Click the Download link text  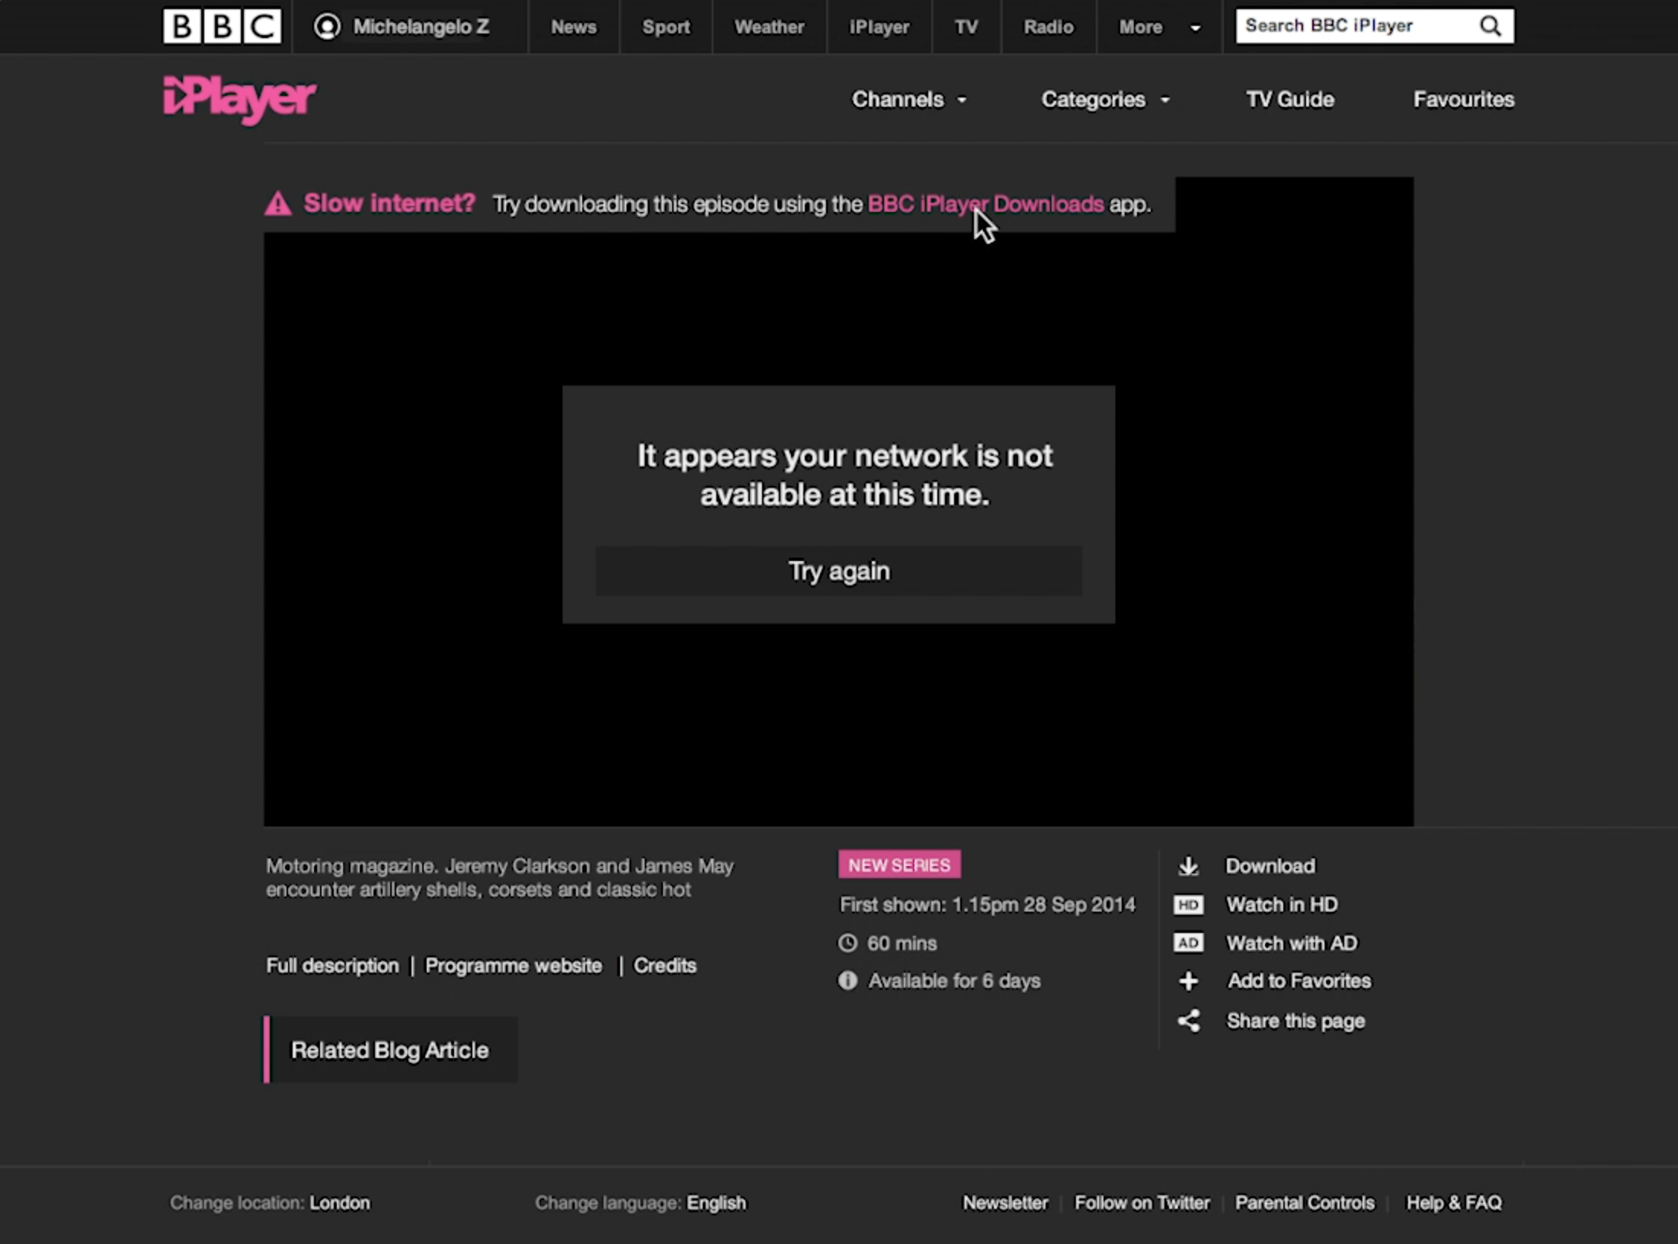tap(1270, 866)
